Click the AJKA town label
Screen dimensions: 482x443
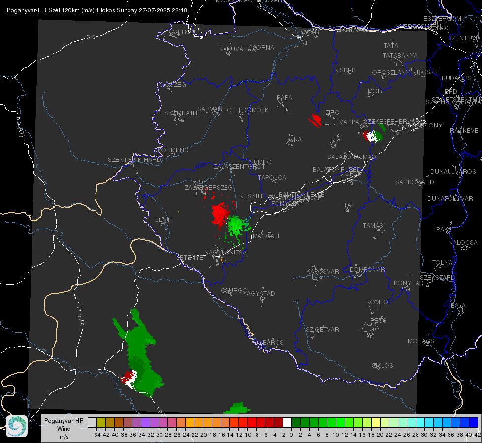294,140
